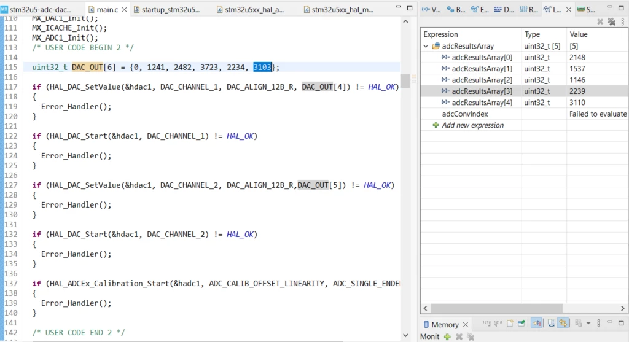Image resolution: width=629 pixels, height=342 pixels.
Task: Open the Live Expressions view menu dots
Action: click(623, 22)
